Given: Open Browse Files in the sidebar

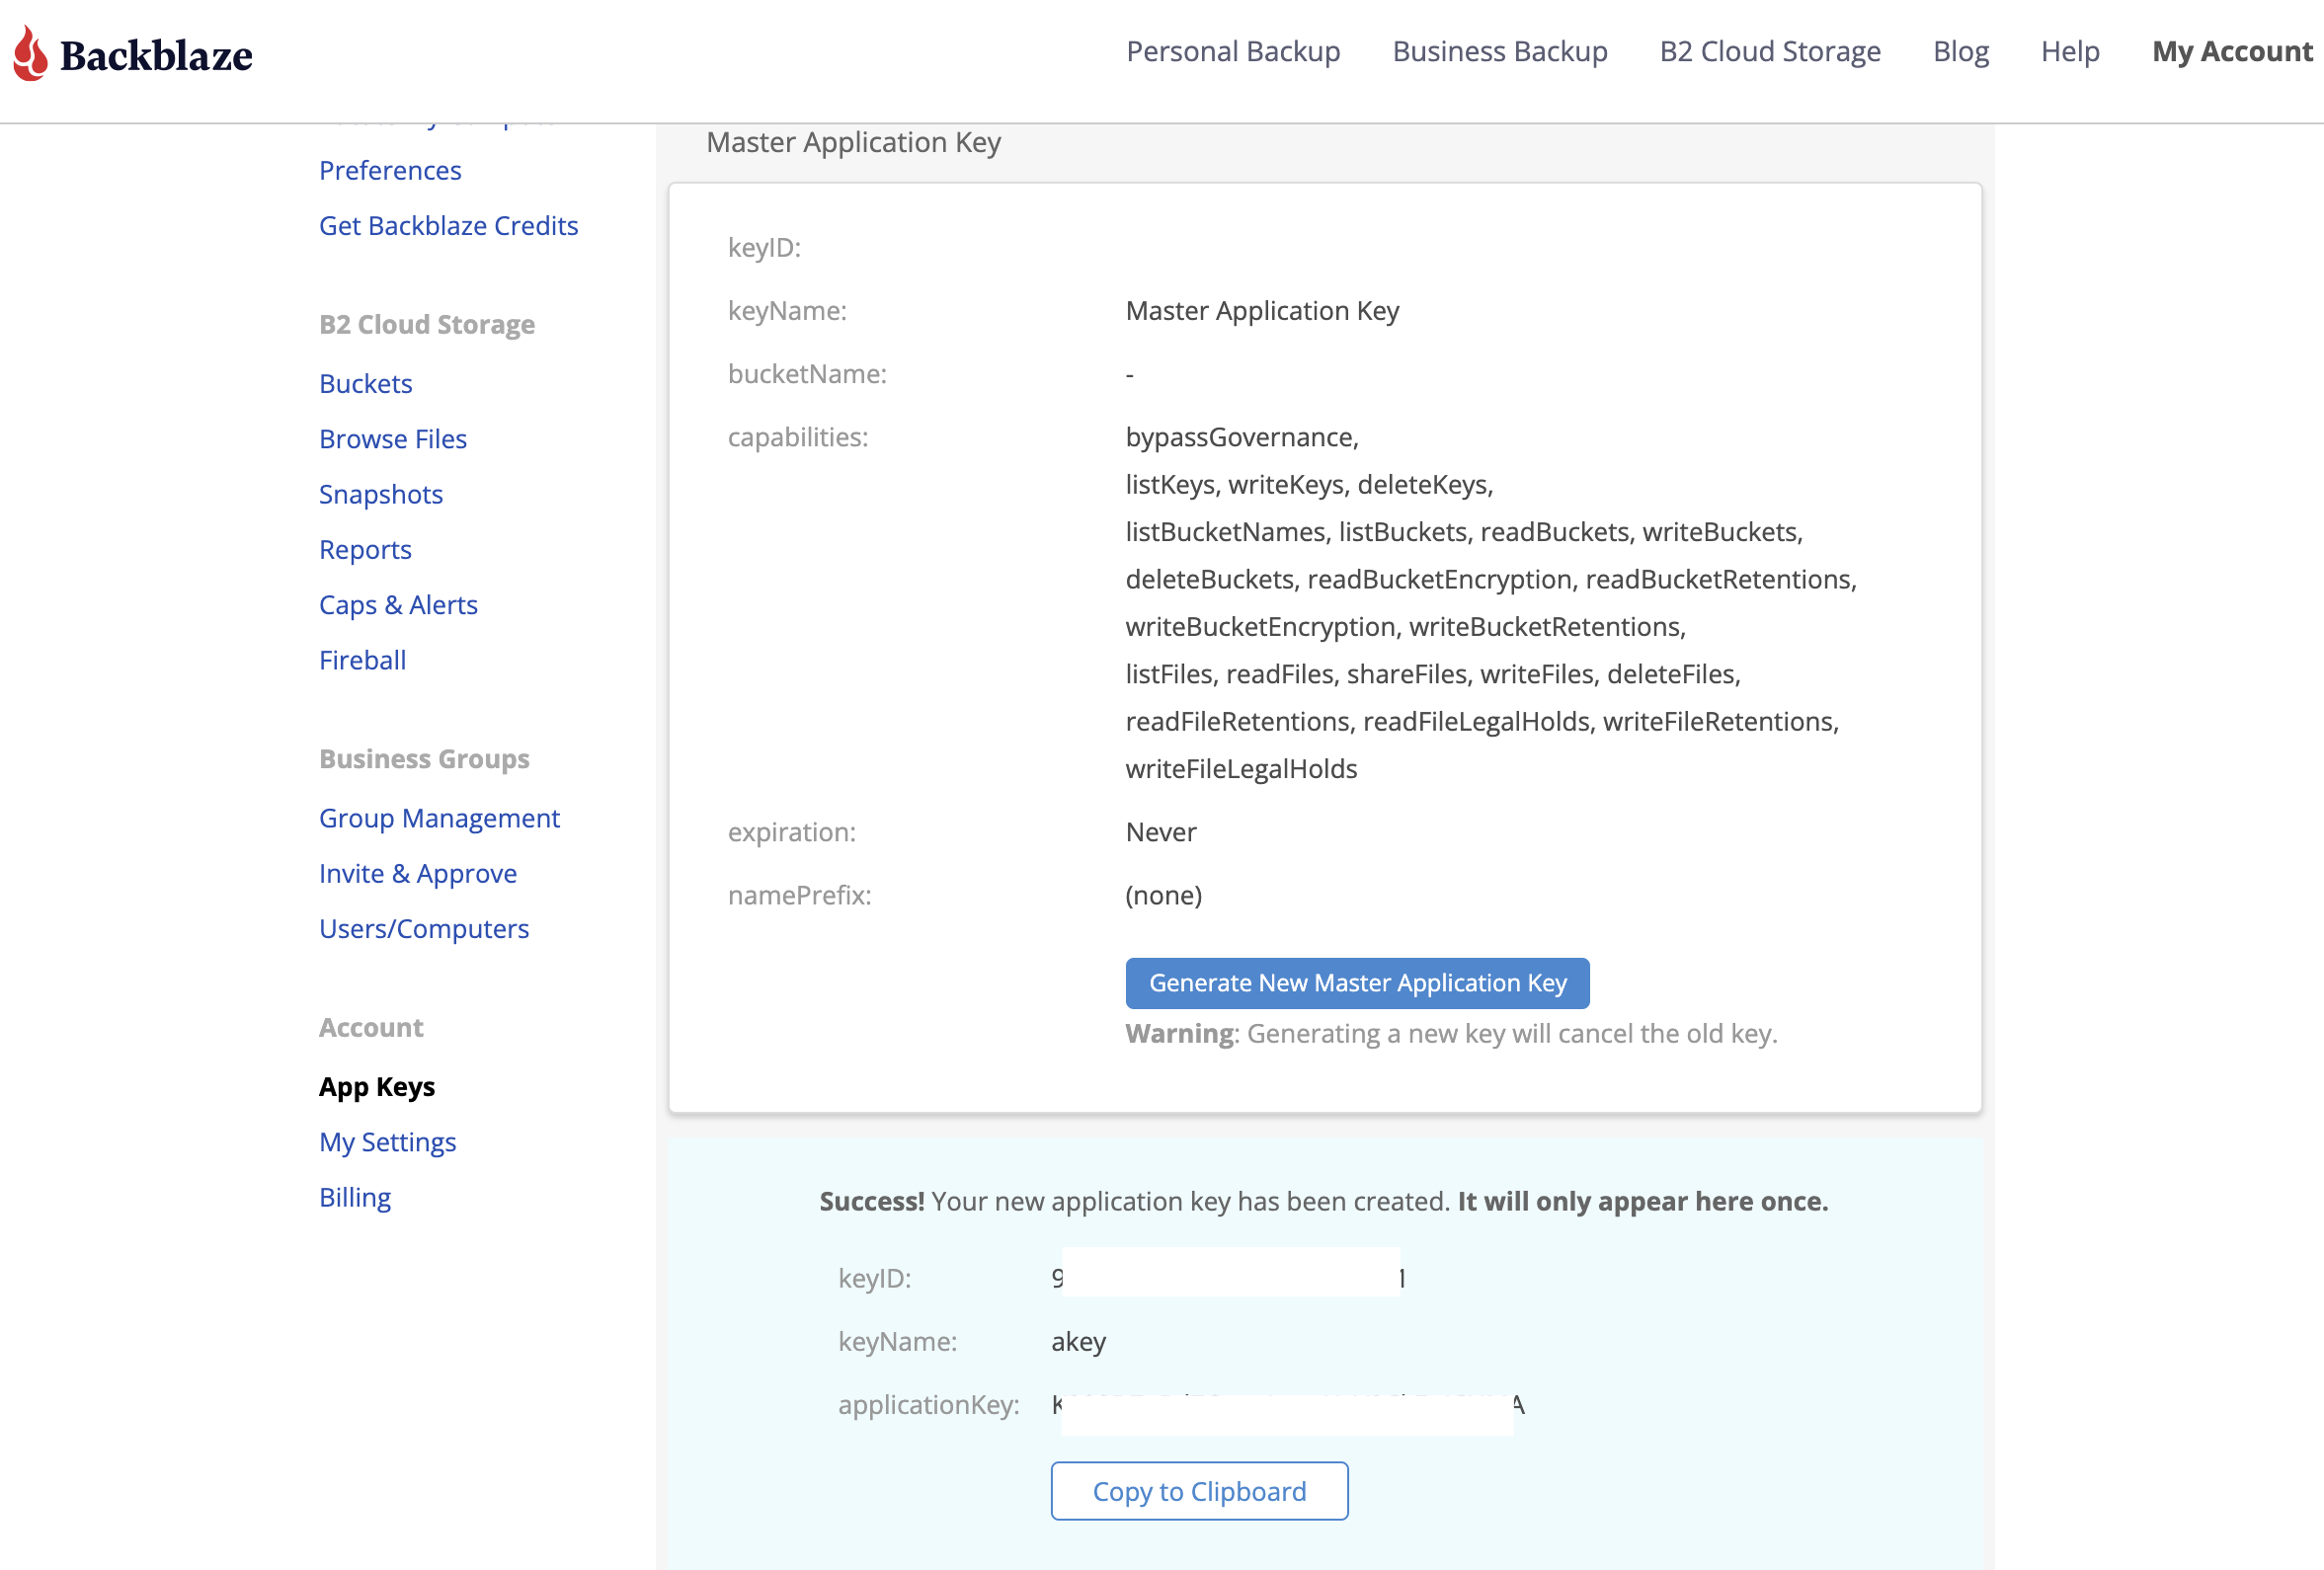Looking at the screenshot, I should (x=392, y=439).
